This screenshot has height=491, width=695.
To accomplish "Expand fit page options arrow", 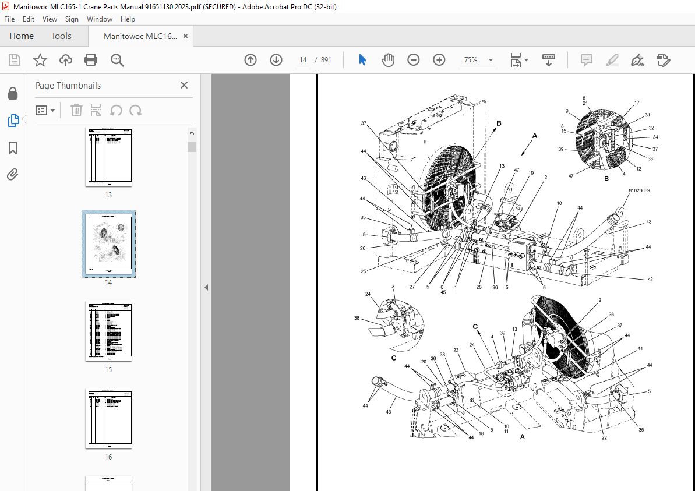I will coord(526,60).
